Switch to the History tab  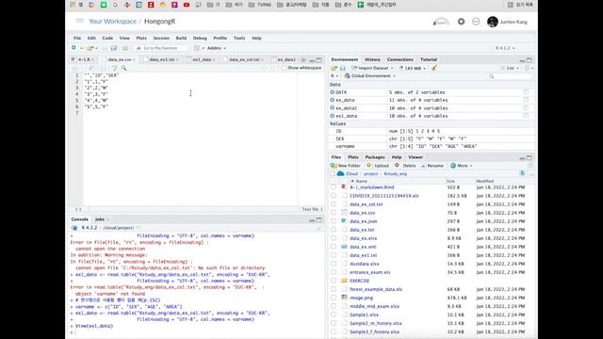372,59
